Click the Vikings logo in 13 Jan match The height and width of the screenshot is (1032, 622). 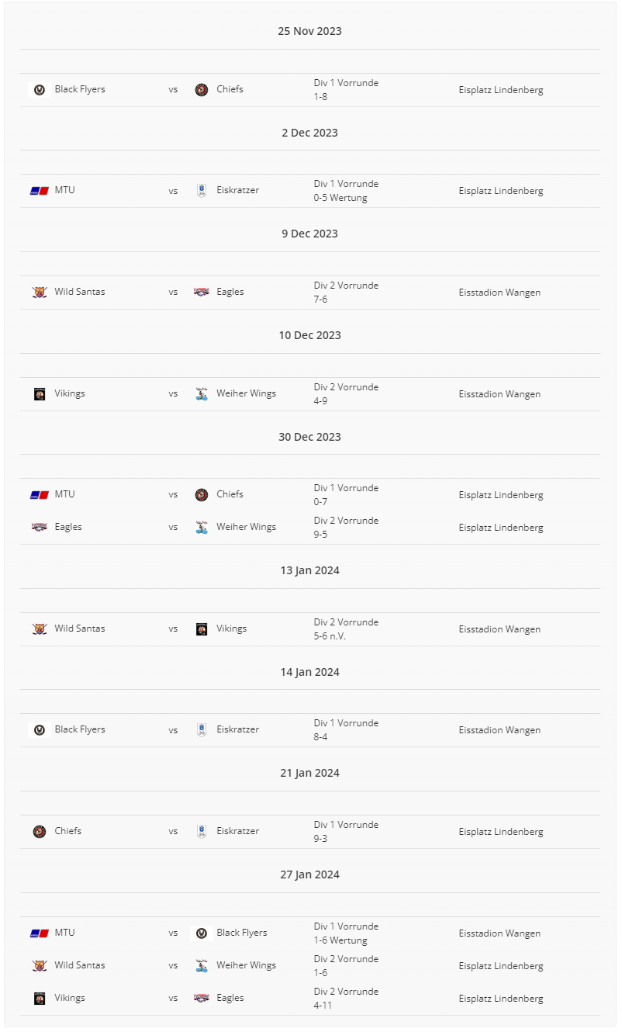tap(202, 629)
